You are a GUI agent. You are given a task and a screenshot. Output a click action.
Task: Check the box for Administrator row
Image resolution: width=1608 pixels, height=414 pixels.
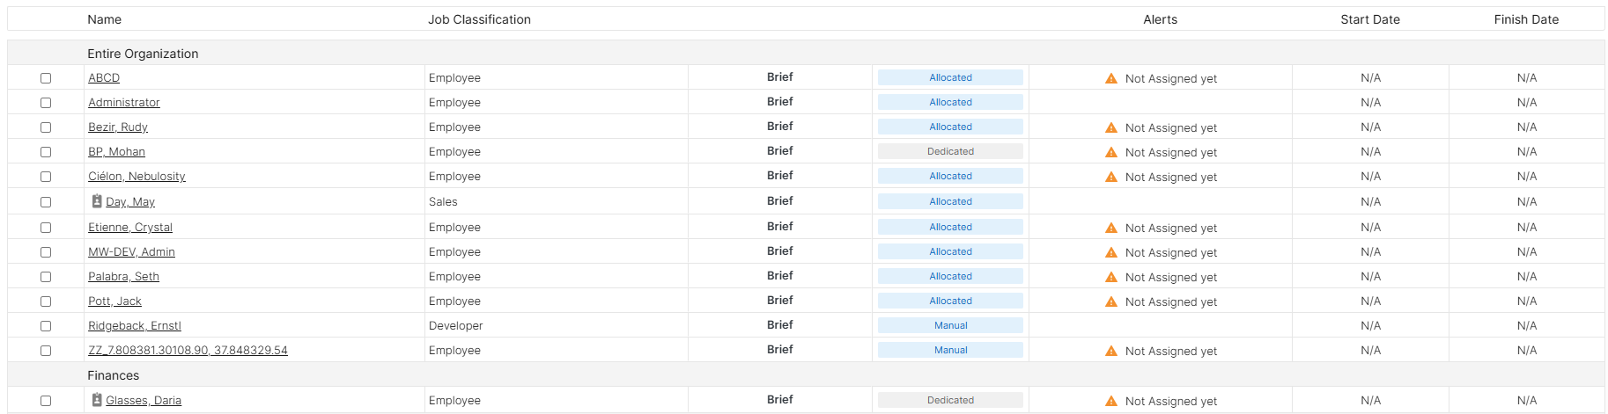click(46, 103)
